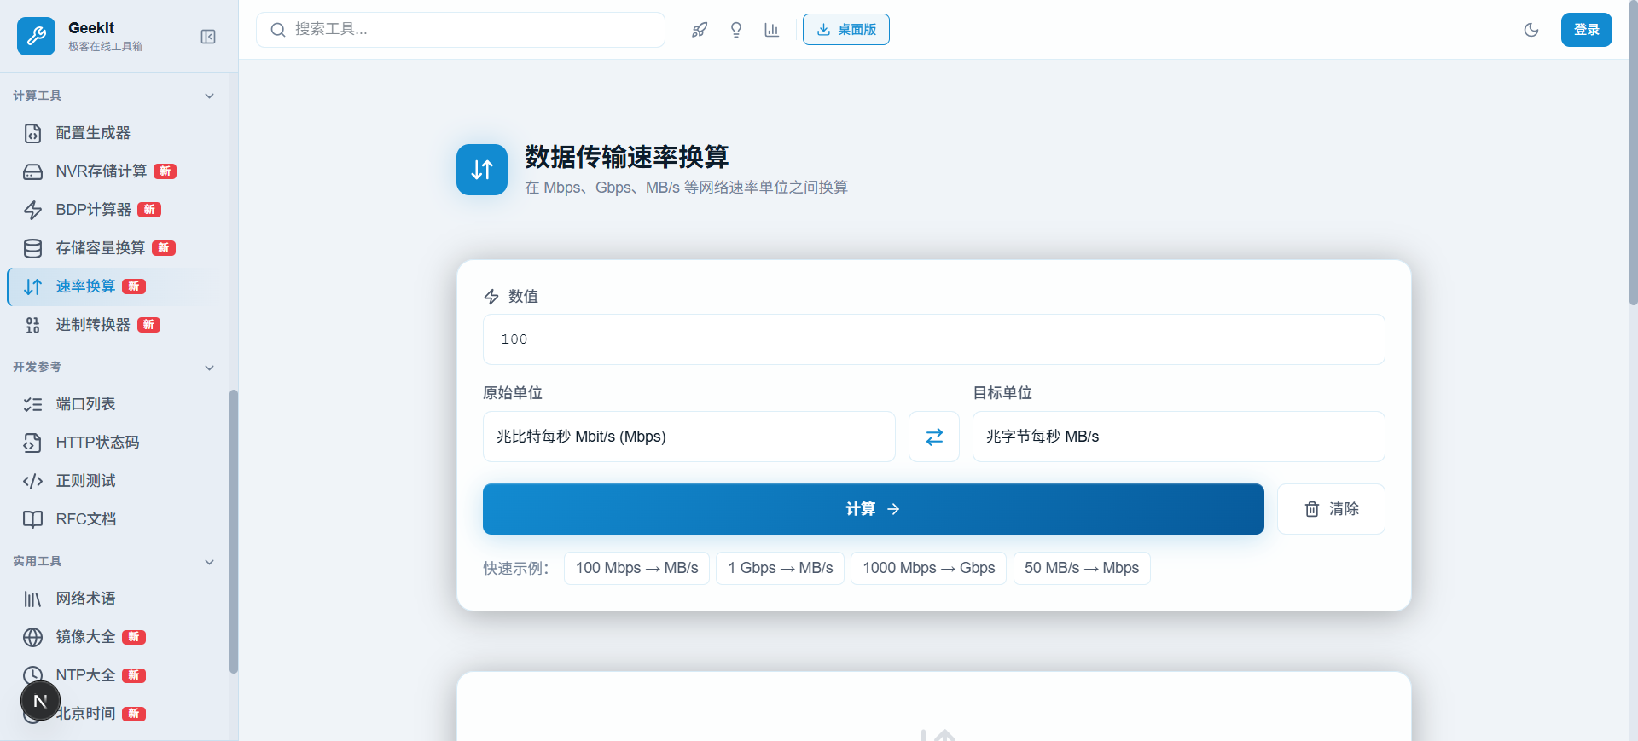Image resolution: width=1638 pixels, height=741 pixels.
Task: Click the 进制转换器 binary icon
Action: tap(32, 325)
